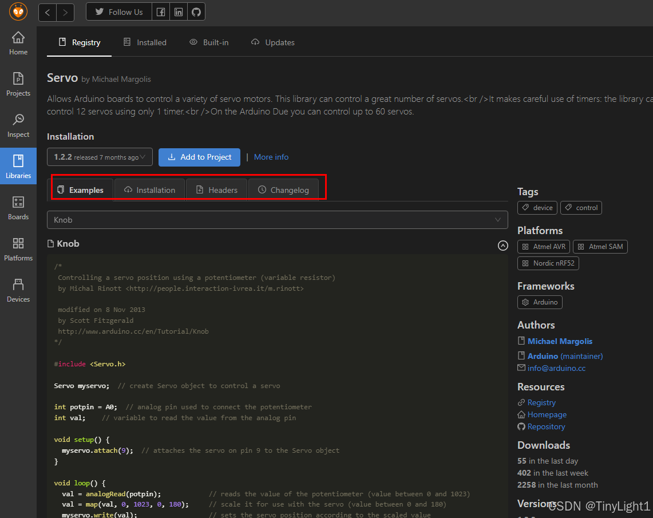Click the '2258 in the last month' stat
Screen dimensions: 653x518
pyautogui.click(x=557, y=485)
